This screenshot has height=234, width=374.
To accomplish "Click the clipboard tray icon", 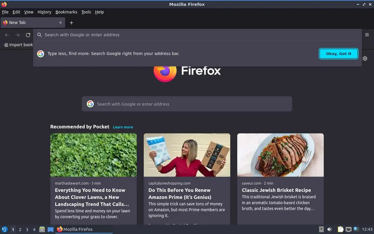I will (340, 229).
